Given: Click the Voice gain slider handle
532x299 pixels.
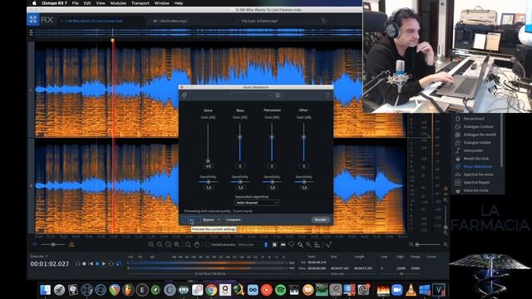Looking at the screenshot, I should tap(208, 161).
